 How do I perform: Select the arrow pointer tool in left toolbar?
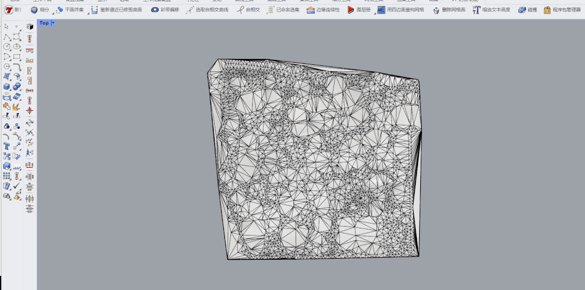(7, 27)
